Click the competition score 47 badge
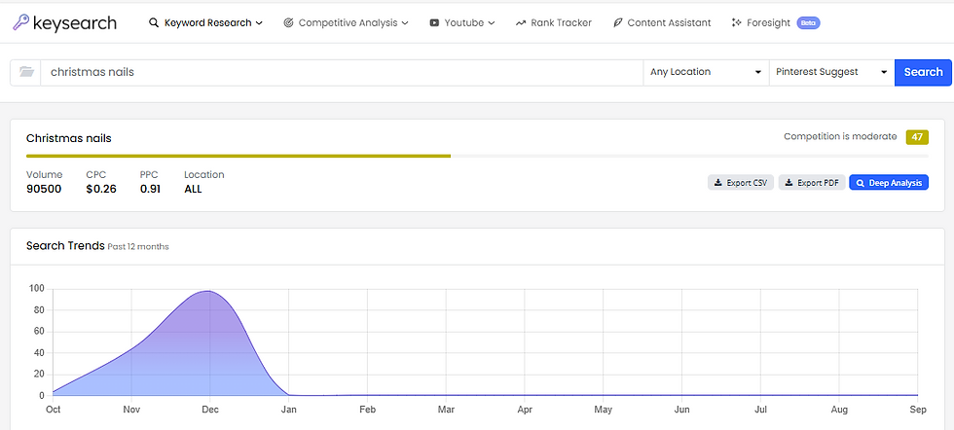This screenshot has width=954, height=430. 917,137
